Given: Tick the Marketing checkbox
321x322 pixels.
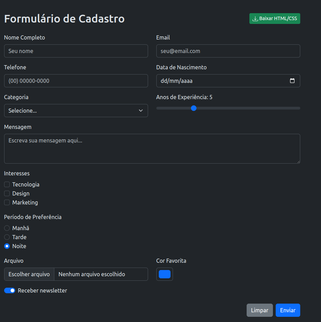Looking at the screenshot, I should [7, 202].
